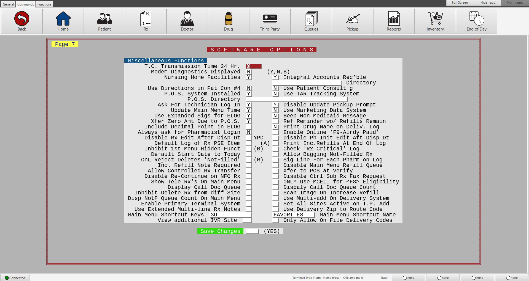Viewport: 529px width, 281px height.
Task: Click the T.C. Transmission Time red field
Action: pos(254,66)
